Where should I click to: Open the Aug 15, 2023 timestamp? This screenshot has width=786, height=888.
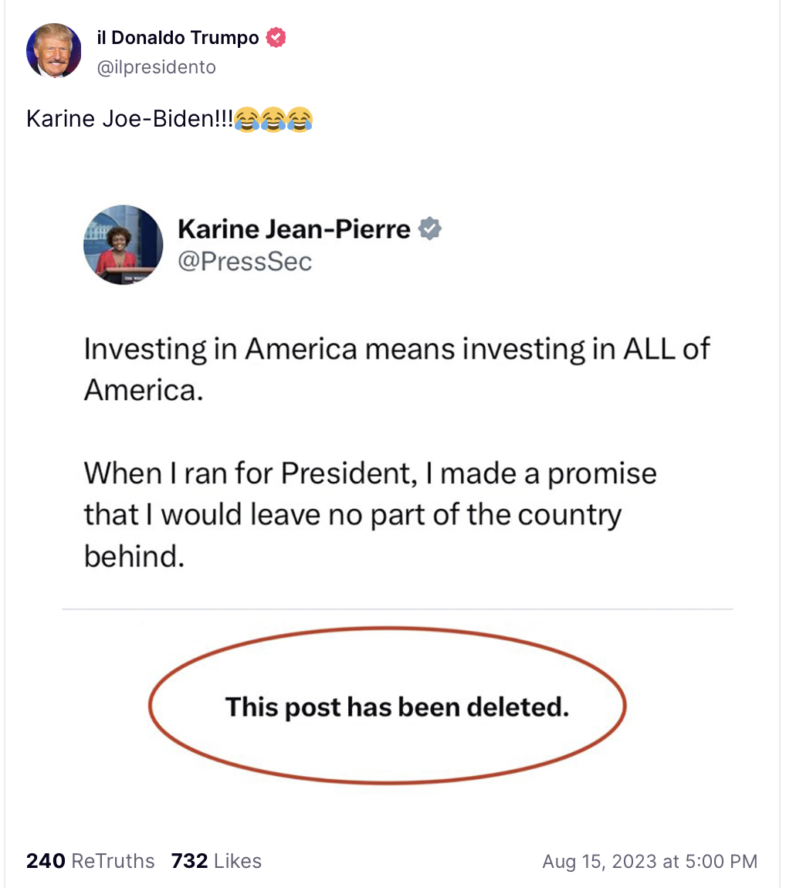click(x=649, y=862)
